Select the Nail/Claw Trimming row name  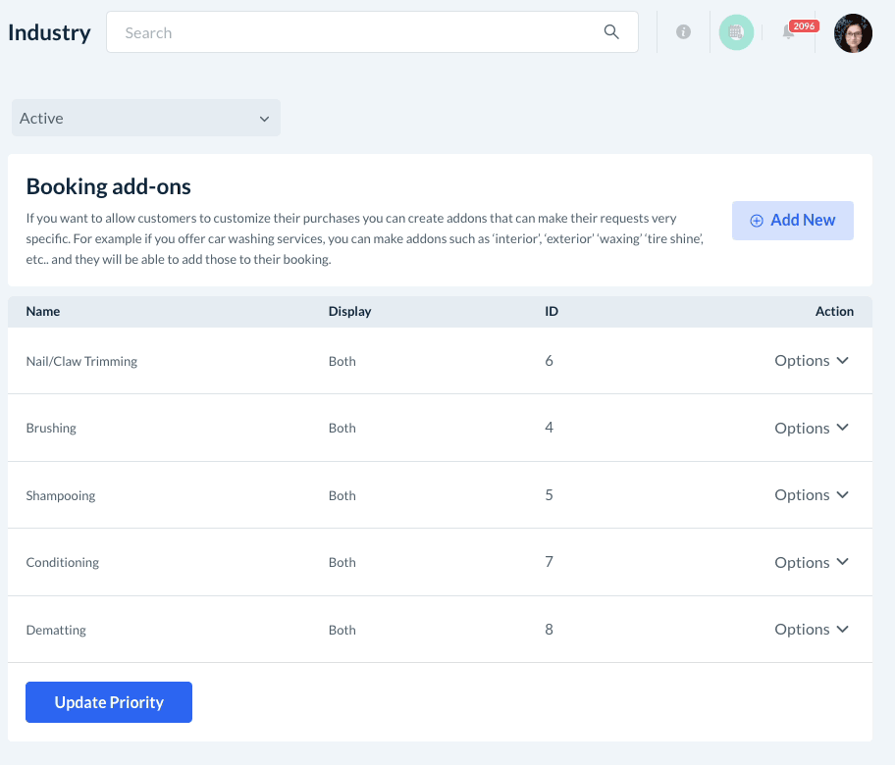pyautogui.click(x=81, y=361)
